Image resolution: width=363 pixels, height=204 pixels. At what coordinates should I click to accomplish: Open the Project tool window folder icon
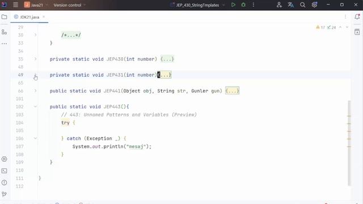coord(4,17)
